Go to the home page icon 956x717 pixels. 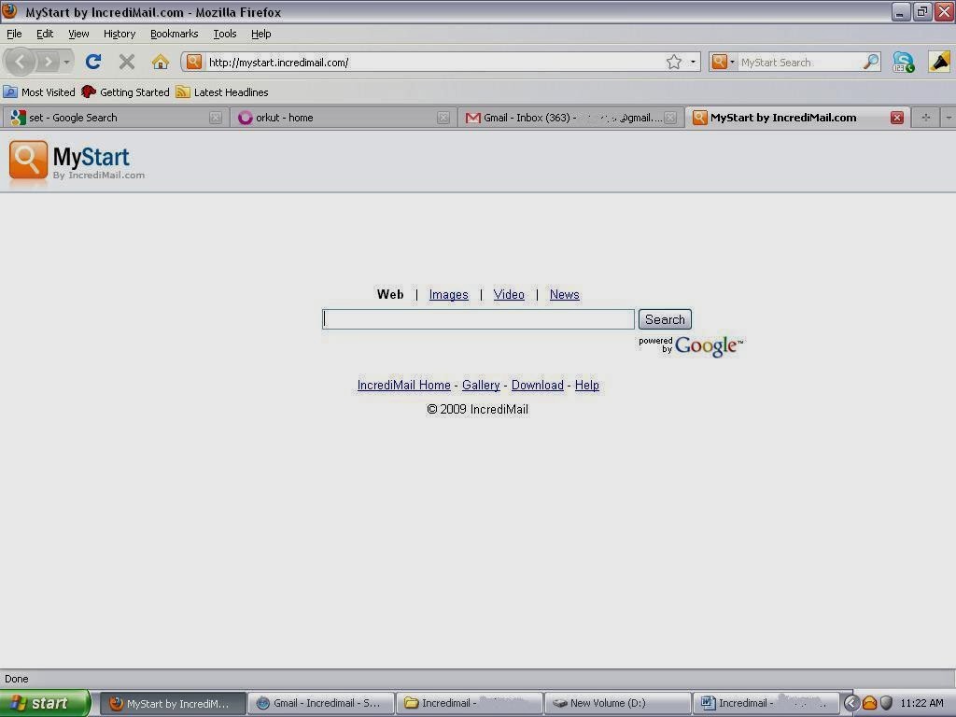tap(161, 62)
